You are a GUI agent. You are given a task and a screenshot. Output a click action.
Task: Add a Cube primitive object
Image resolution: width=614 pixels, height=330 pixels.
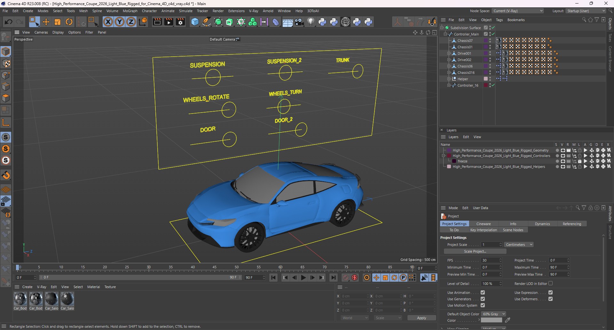click(195, 22)
